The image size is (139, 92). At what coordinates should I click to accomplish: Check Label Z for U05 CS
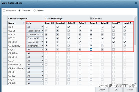click(x=125, y=38)
